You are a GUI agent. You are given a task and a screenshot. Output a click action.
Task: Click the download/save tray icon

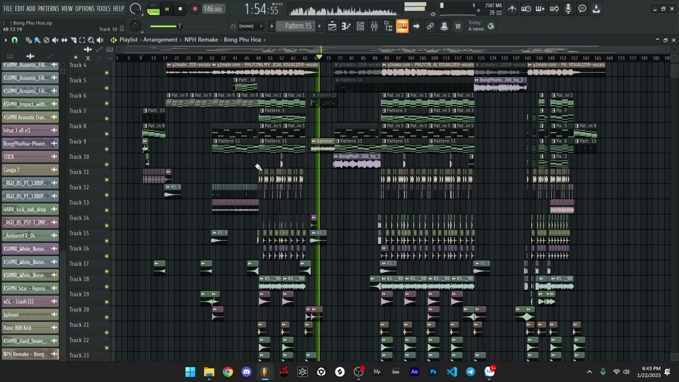596,8
